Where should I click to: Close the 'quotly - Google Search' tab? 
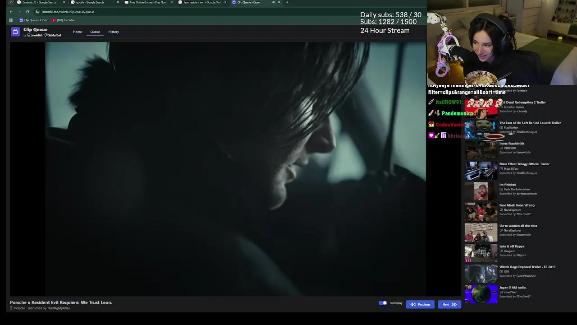[x=118, y=2]
